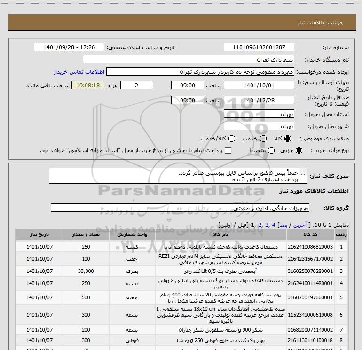Click the remaining days field showing 2

coord(137,85)
